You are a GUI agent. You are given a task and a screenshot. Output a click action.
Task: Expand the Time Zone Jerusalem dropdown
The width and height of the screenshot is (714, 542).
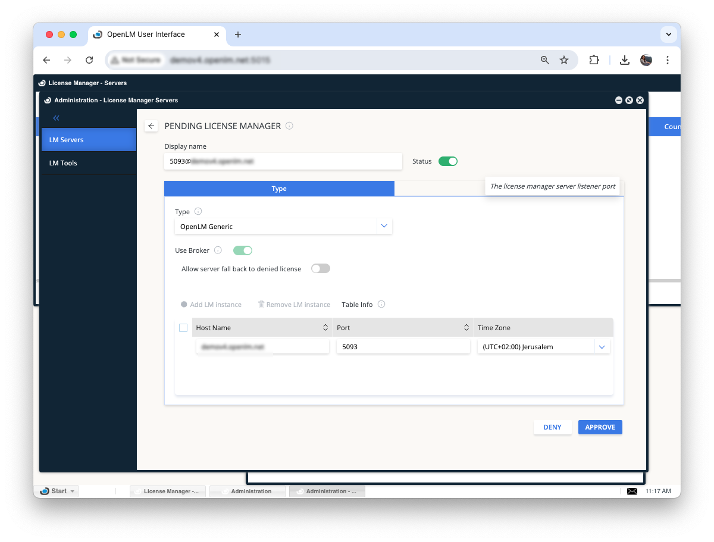coord(602,347)
